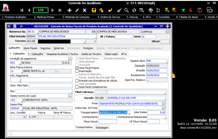The image size is (218, 139).
Task: Go to the last record arrow
Action: pyautogui.click(x=60, y=10)
